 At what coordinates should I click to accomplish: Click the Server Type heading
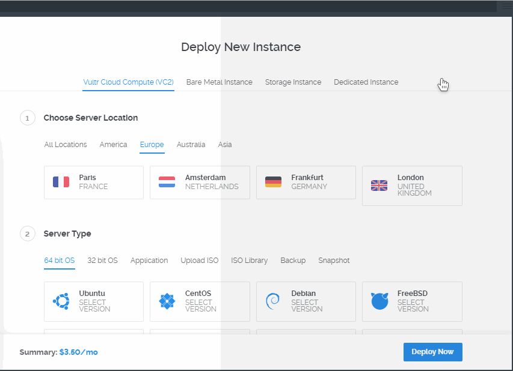[x=67, y=234]
